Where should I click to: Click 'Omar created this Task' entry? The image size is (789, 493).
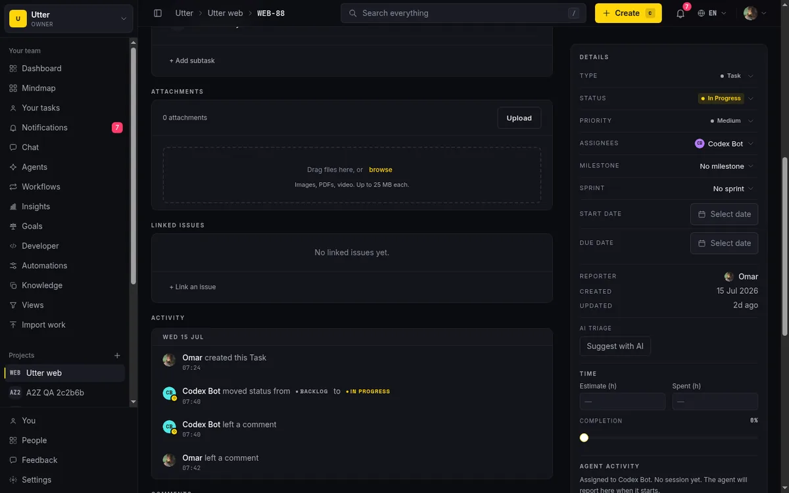pyautogui.click(x=224, y=358)
